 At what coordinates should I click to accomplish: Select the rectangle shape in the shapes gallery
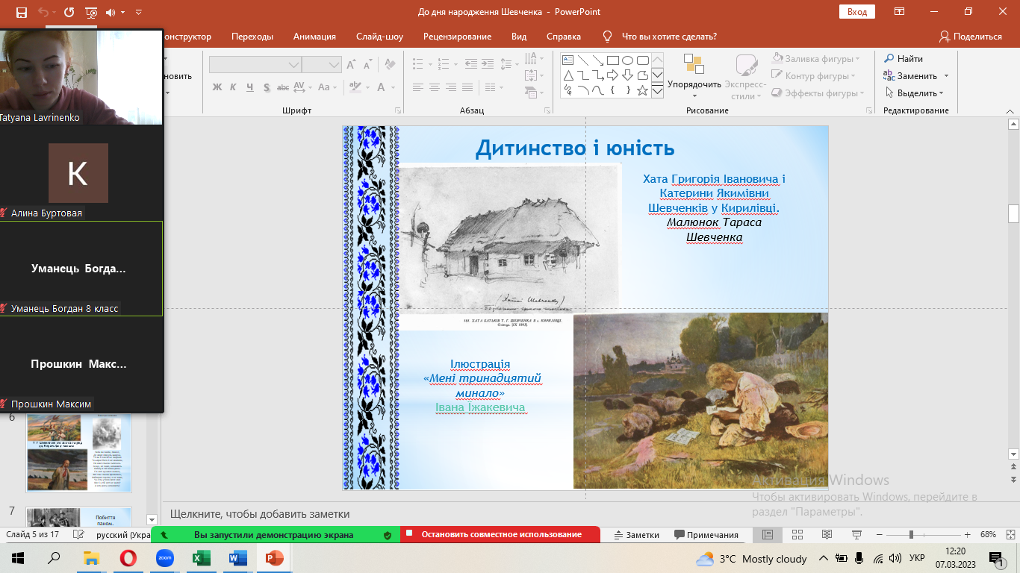coord(612,60)
